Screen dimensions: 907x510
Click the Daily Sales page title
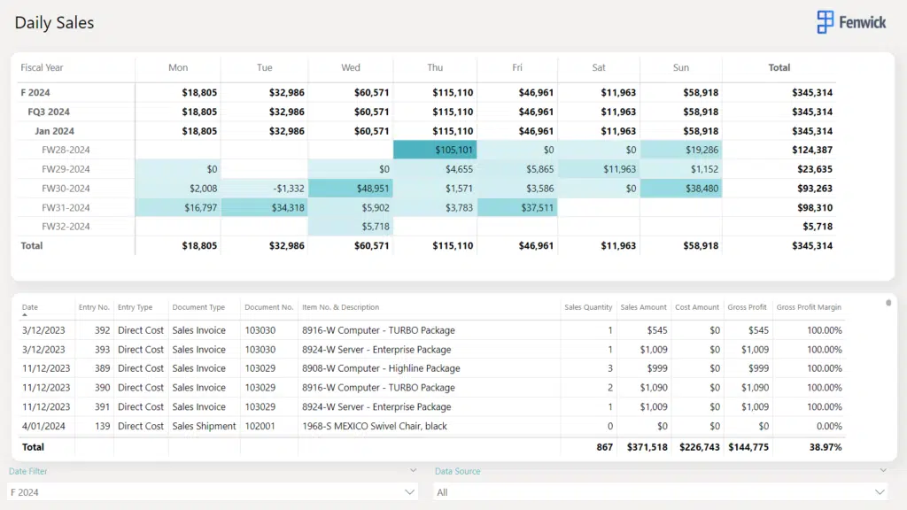(x=54, y=23)
